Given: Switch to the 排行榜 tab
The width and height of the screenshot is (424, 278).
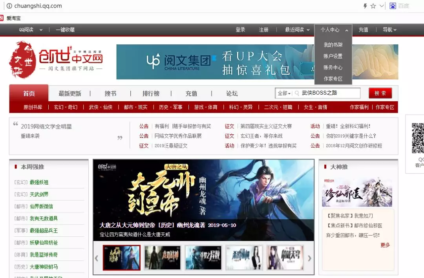Looking at the screenshot, I should pos(151,93).
